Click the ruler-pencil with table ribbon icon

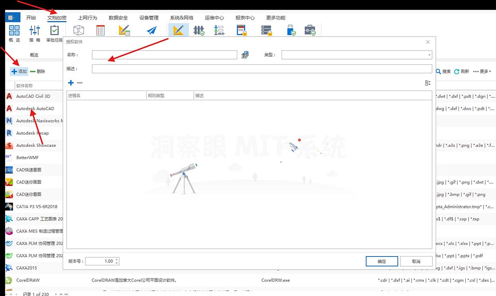[x=125, y=30]
